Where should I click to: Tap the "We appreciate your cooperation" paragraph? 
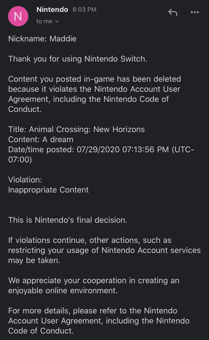click(x=94, y=281)
